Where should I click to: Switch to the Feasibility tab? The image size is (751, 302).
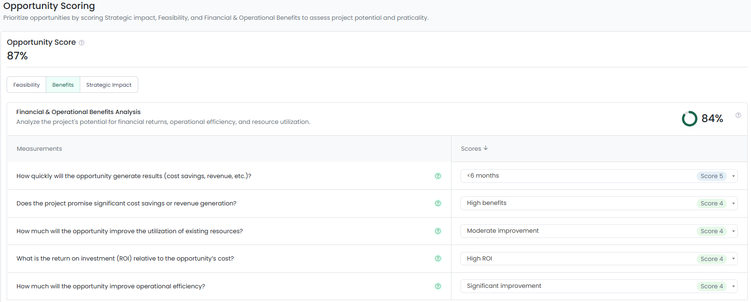tap(26, 85)
